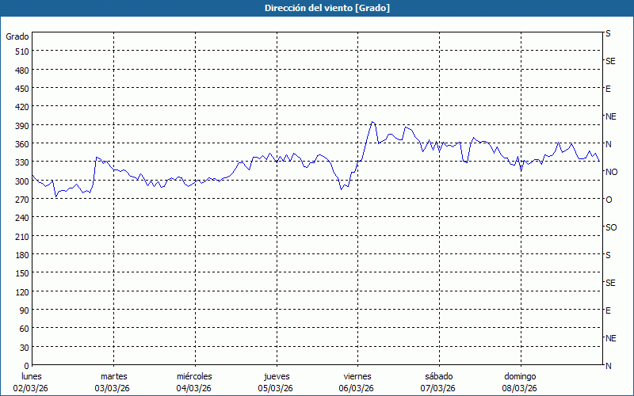Select the 270 degree axis label

pos(21,200)
